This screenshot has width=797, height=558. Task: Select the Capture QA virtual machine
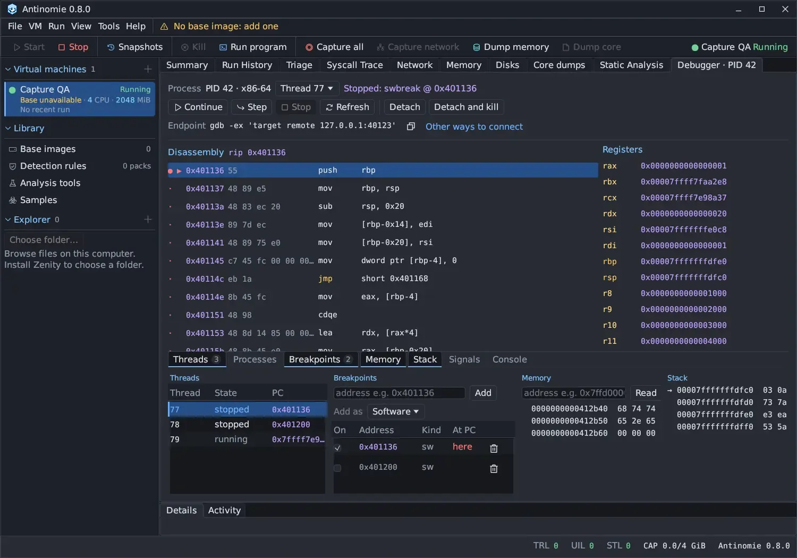(80, 99)
